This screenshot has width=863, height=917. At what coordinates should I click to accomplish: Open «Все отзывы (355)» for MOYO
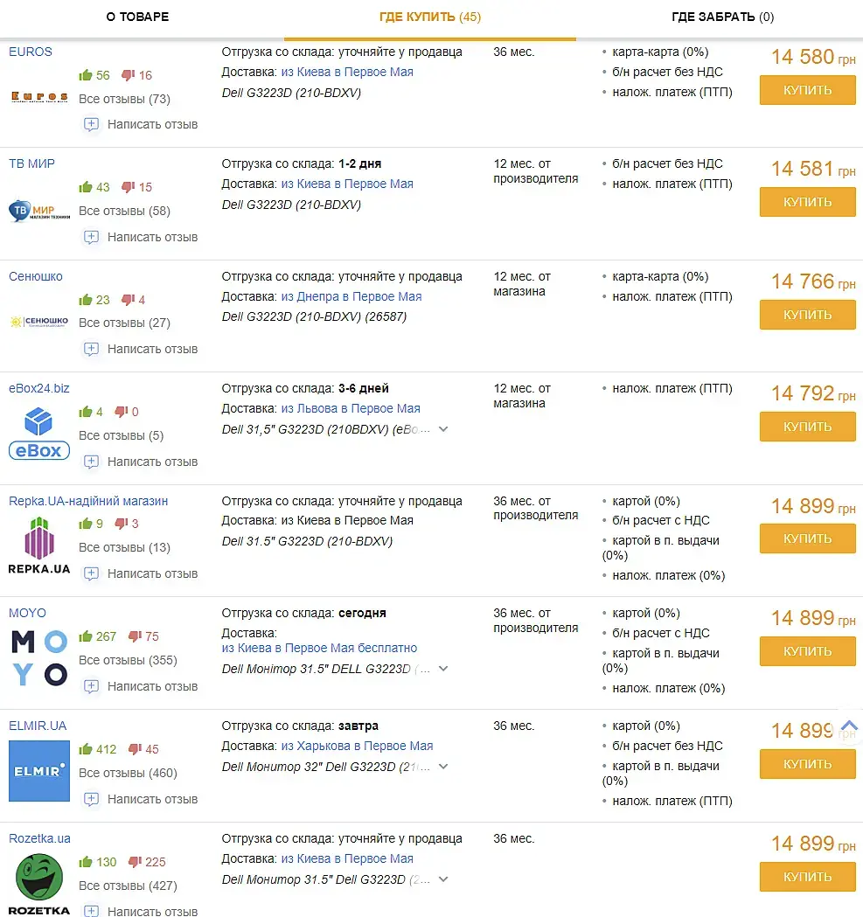(x=128, y=660)
